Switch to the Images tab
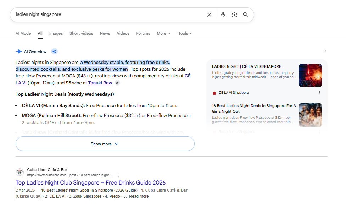The height and width of the screenshot is (205, 346). point(56,33)
